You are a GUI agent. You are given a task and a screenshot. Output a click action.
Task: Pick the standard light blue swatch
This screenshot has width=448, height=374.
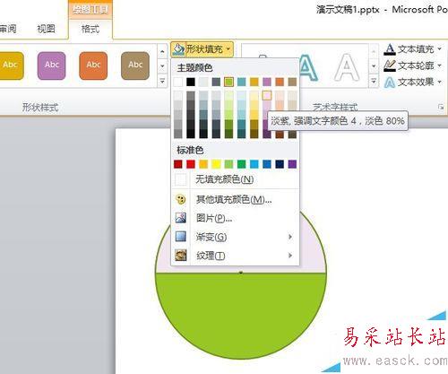click(x=254, y=164)
